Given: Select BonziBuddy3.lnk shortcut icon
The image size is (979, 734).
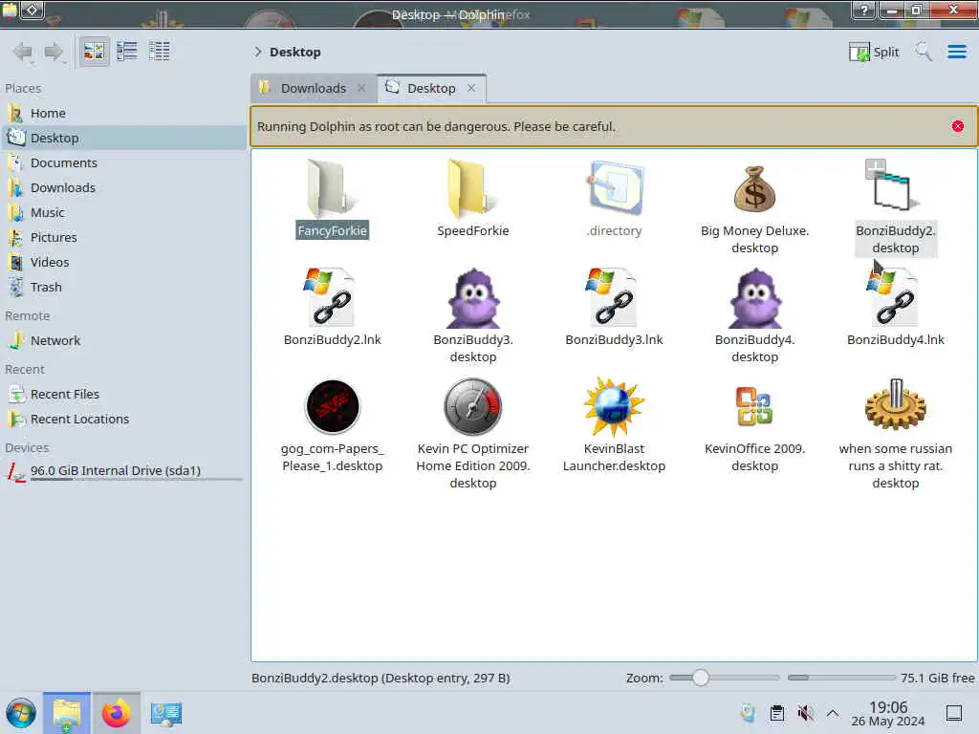Looking at the screenshot, I should pos(613,297).
